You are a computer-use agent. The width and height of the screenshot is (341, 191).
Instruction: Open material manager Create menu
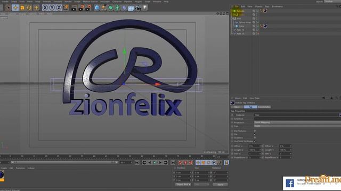4,168
